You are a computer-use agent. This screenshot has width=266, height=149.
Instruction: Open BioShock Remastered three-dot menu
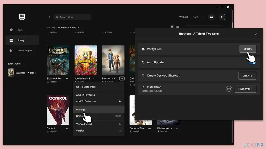pos(67,79)
